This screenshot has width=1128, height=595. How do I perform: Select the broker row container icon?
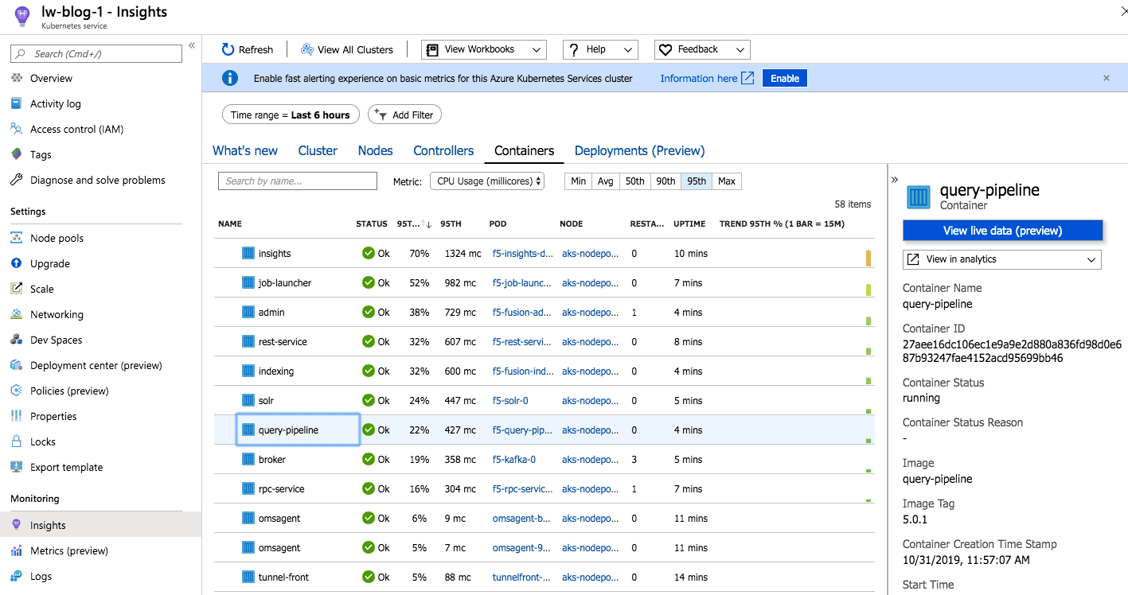click(x=248, y=459)
